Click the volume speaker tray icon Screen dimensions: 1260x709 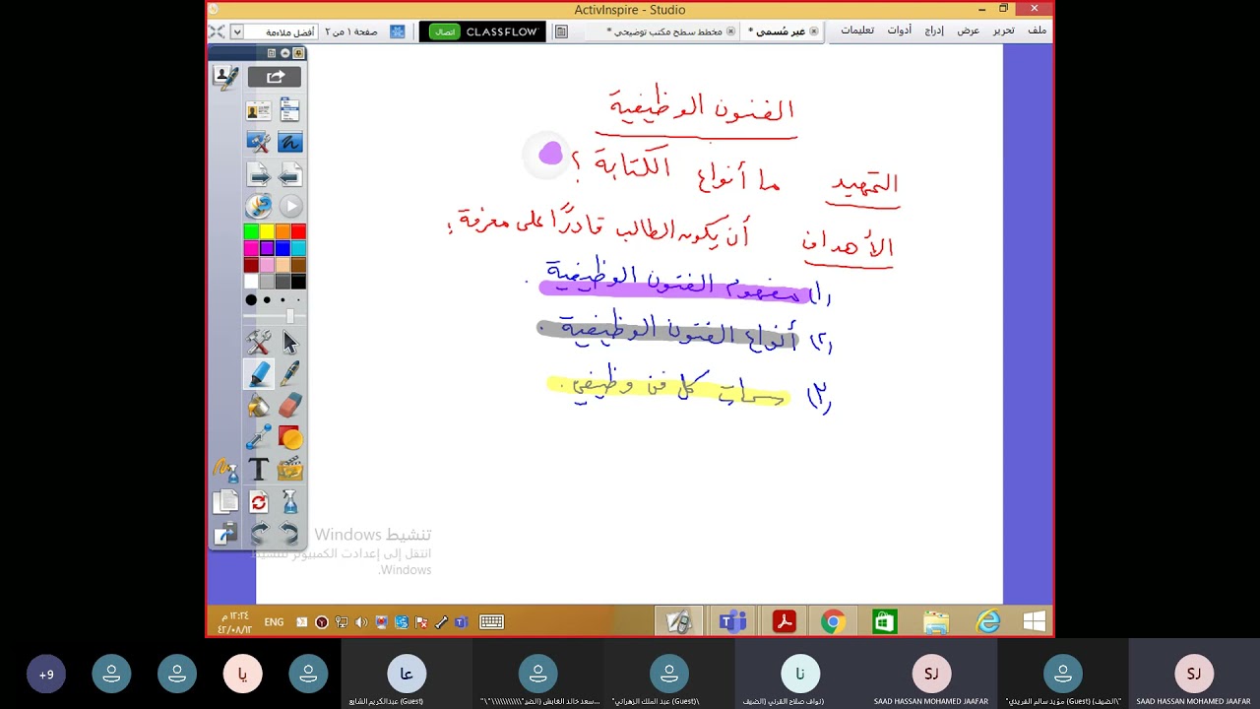(x=361, y=622)
